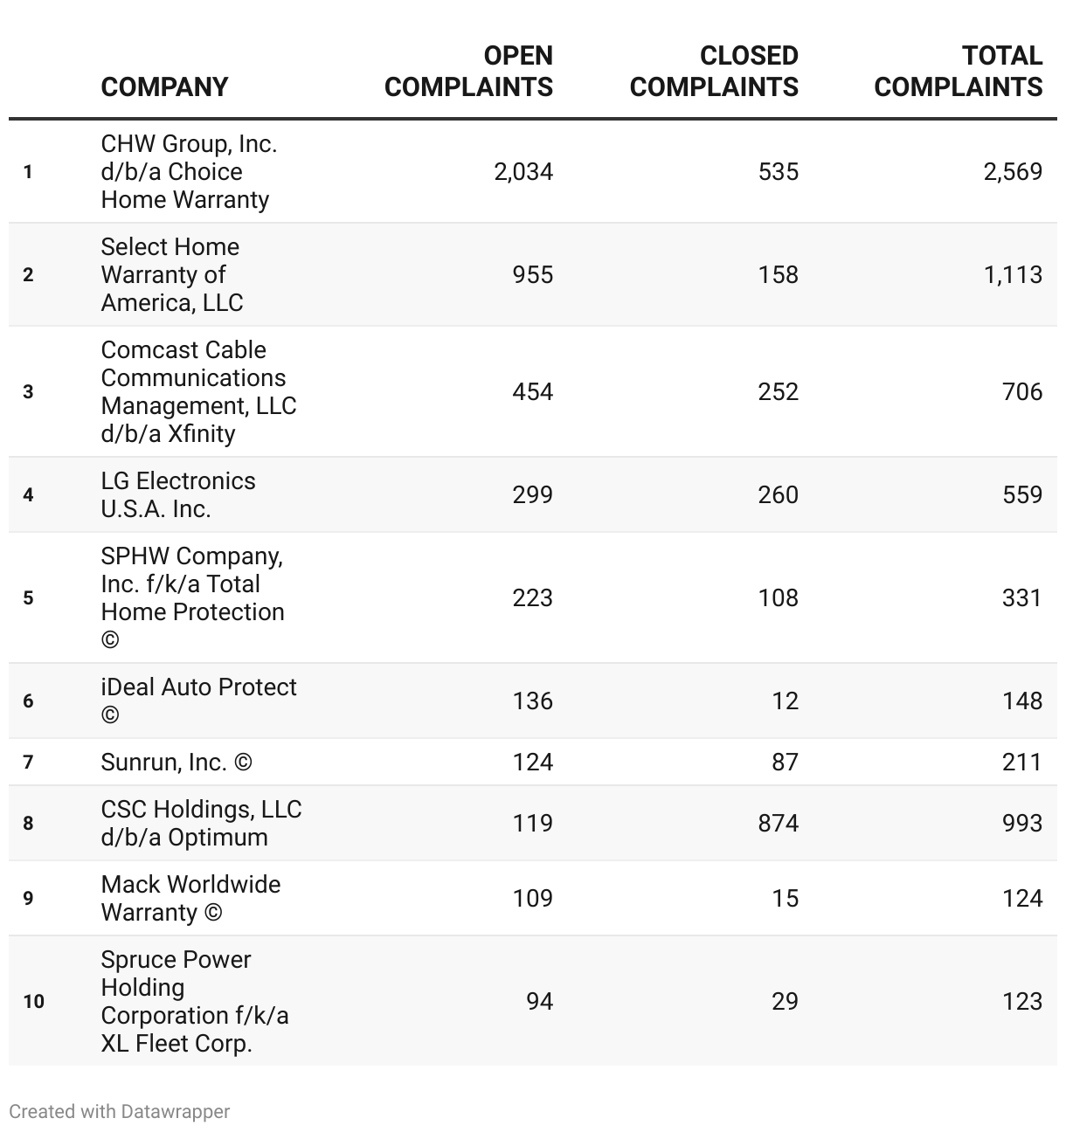Select LG Electronics U.S.A. Inc. cell
The image size is (1066, 1132).
[x=178, y=494]
